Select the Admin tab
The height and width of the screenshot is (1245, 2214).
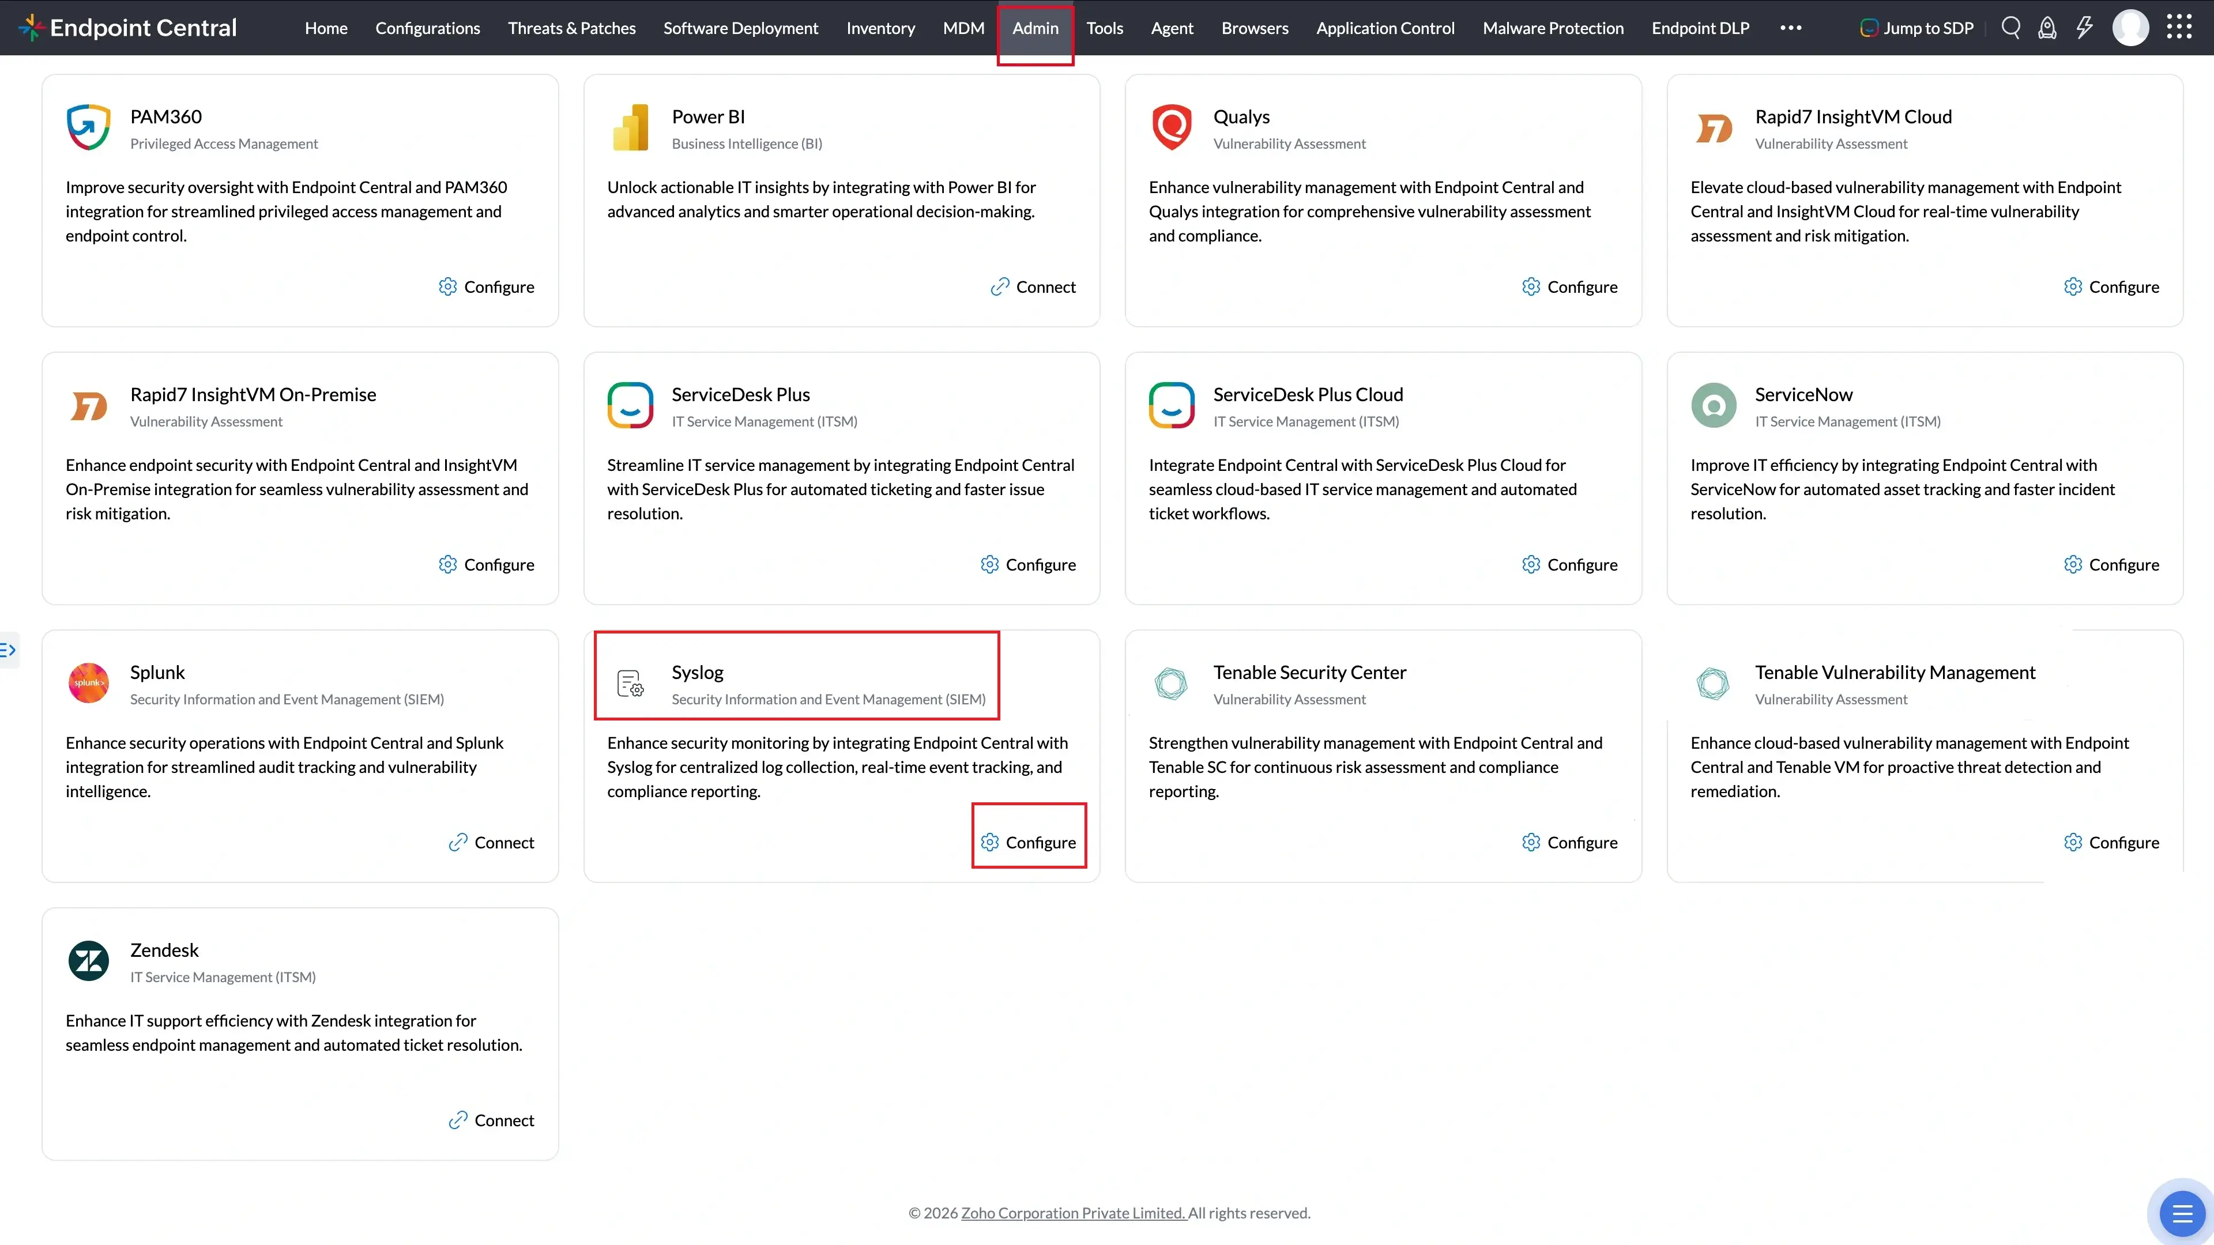[1035, 28]
